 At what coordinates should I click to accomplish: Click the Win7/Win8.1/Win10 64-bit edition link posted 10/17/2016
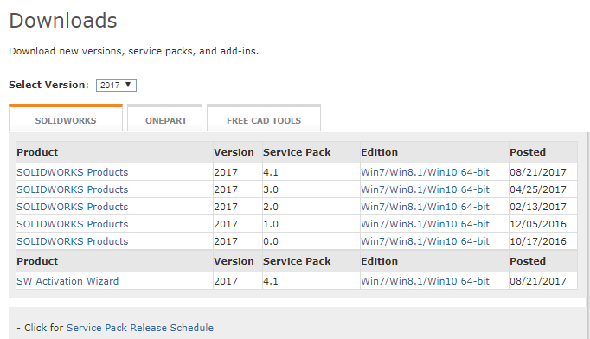tap(425, 241)
